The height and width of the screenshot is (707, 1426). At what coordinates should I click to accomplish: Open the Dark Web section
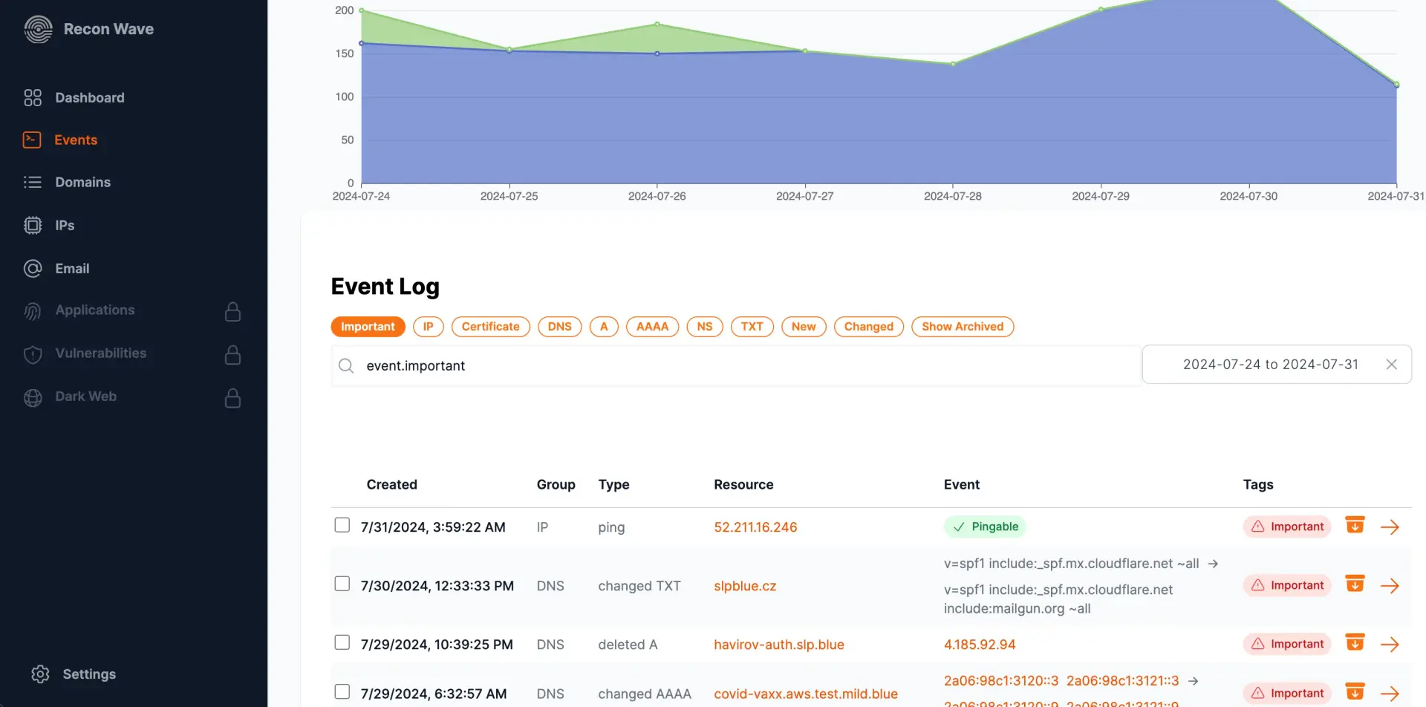85,396
